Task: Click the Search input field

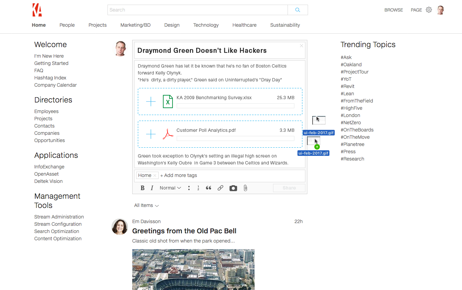Action: (198, 10)
